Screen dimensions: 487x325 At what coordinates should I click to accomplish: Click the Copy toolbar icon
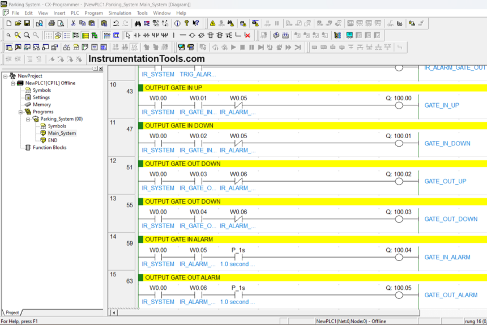(x=82, y=23)
